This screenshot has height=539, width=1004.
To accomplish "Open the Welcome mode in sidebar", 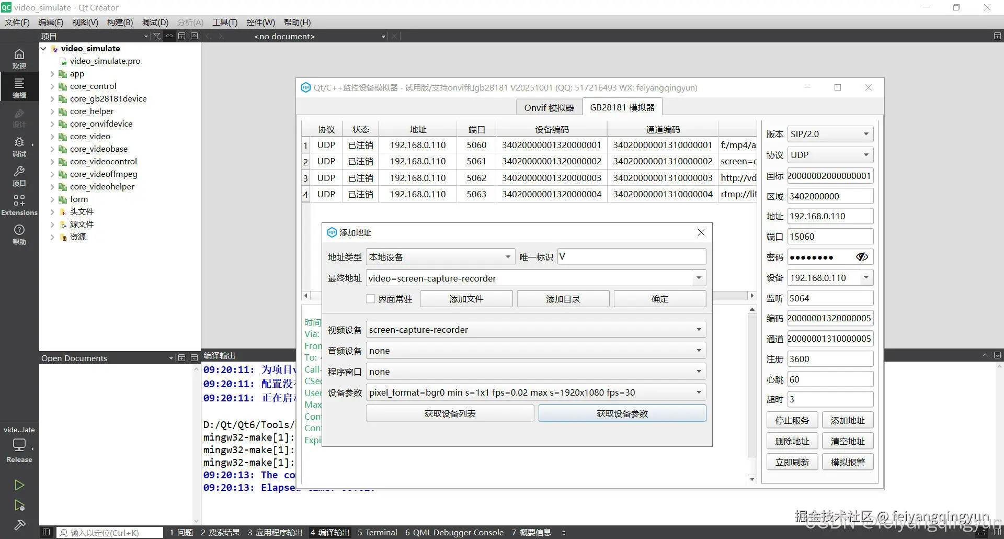I will [x=19, y=58].
